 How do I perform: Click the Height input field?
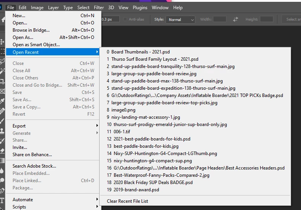click(x=267, y=19)
